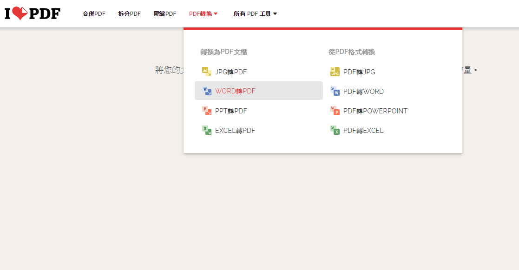Open the PDF轉JPG link text
The height and width of the screenshot is (270, 519).
pos(359,72)
